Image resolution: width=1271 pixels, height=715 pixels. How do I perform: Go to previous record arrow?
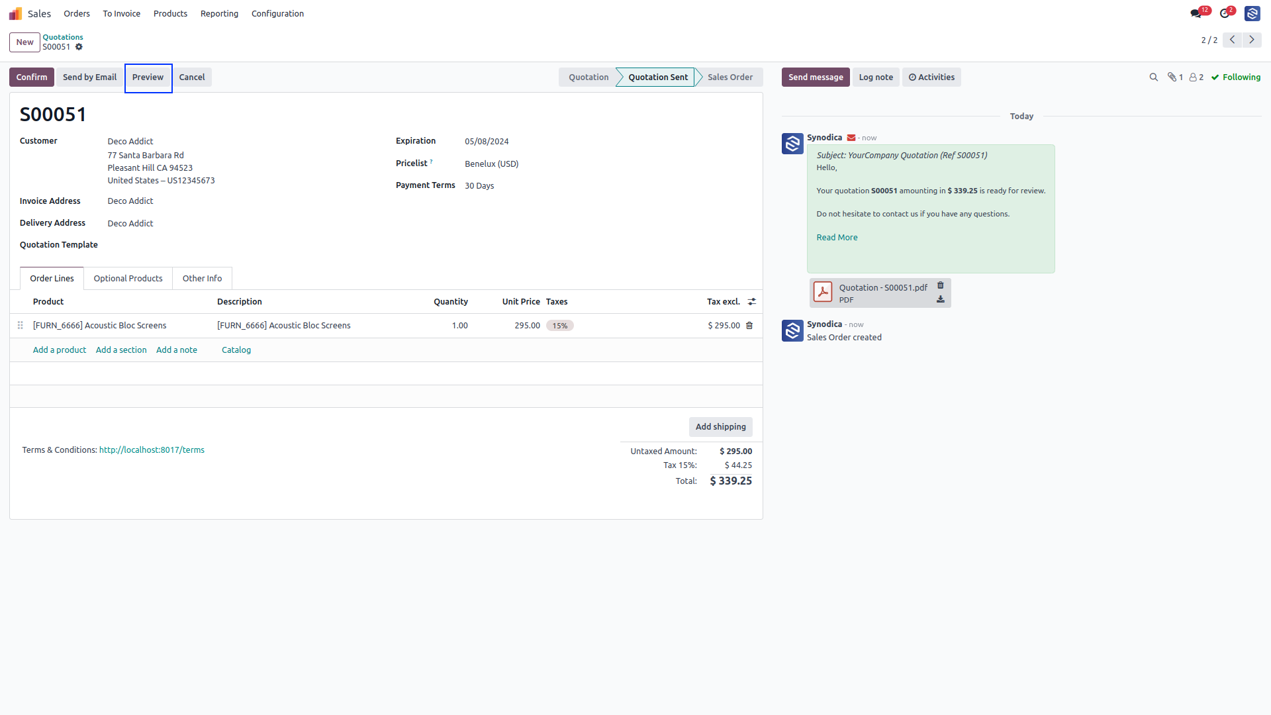(1232, 40)
